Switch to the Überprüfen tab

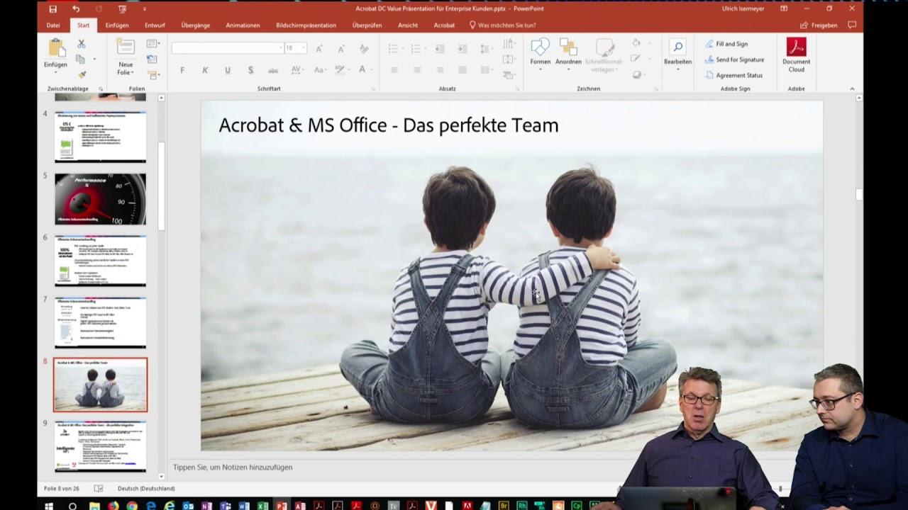point(367,25)
